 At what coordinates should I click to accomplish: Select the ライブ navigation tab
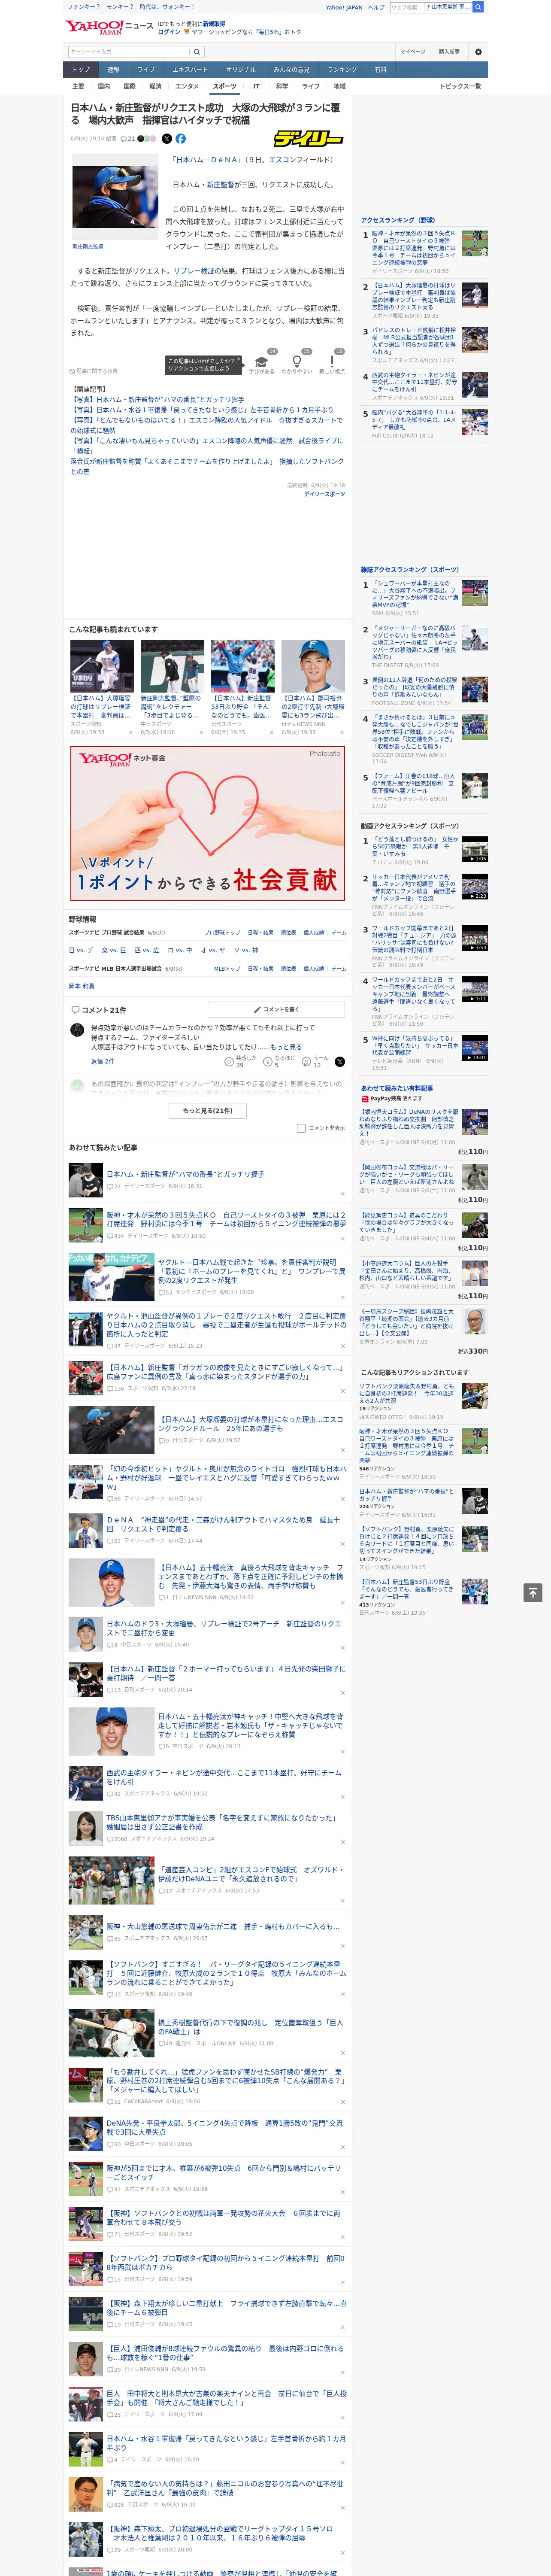tap(146, 70)
